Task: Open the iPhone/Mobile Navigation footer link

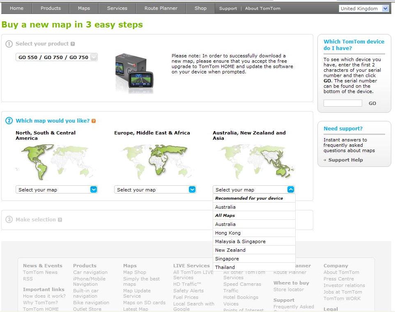Action: (x=90, y=282)
